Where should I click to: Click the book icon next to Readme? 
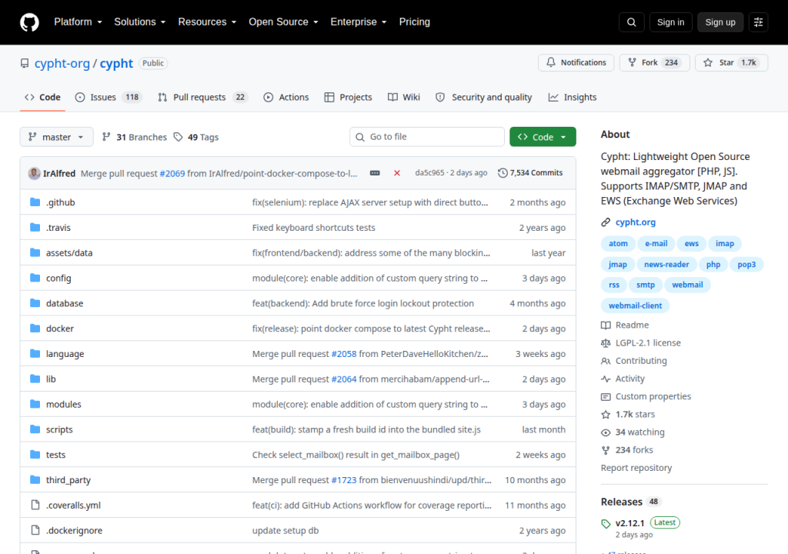coord(606,325)
